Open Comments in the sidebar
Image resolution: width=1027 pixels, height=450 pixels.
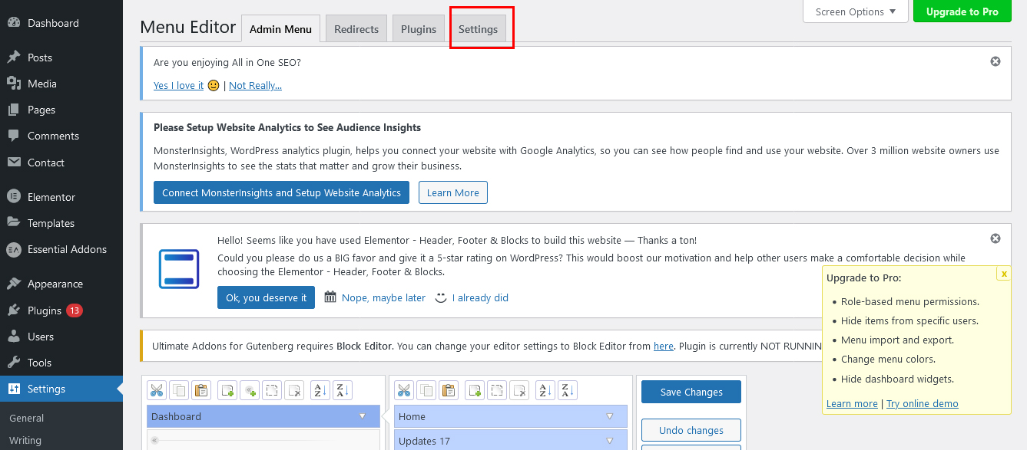pos(61,136)
